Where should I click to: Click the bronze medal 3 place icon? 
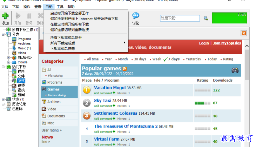click(x=87, y=116)
